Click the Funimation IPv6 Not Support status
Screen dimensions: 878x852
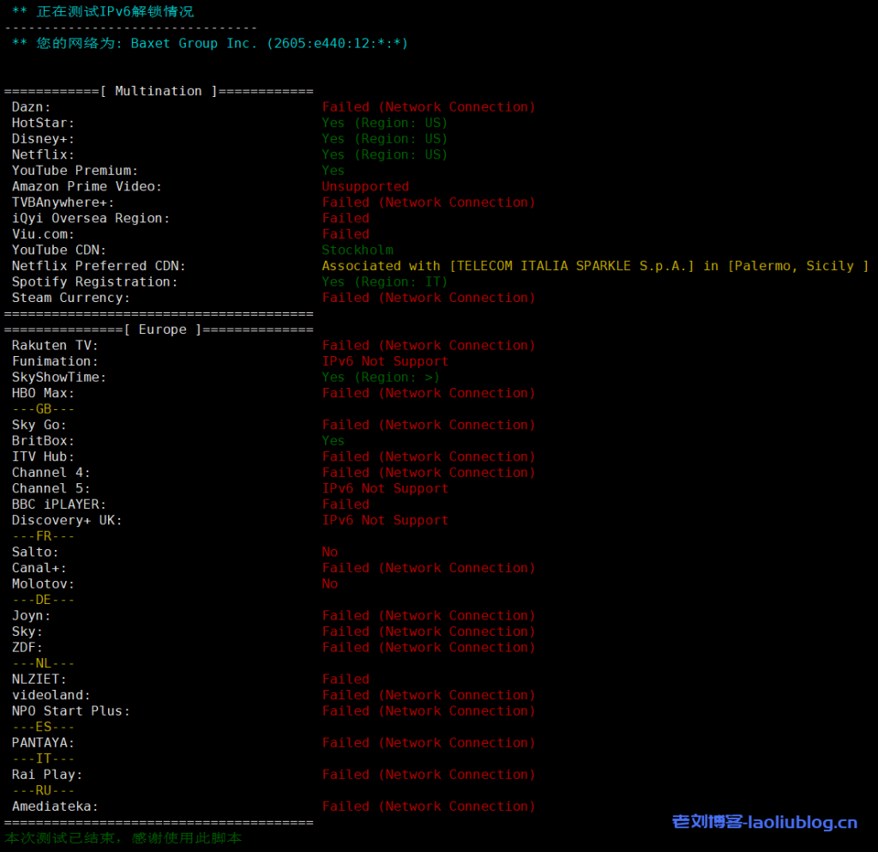coord(385,361)
